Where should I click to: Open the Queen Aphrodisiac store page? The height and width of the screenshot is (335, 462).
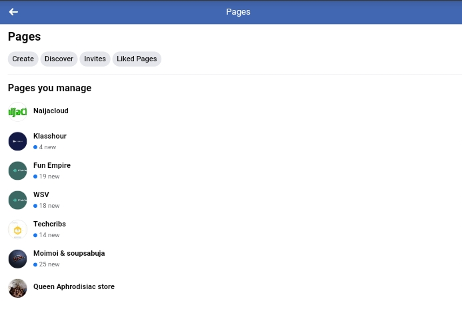tap(74, 286)
